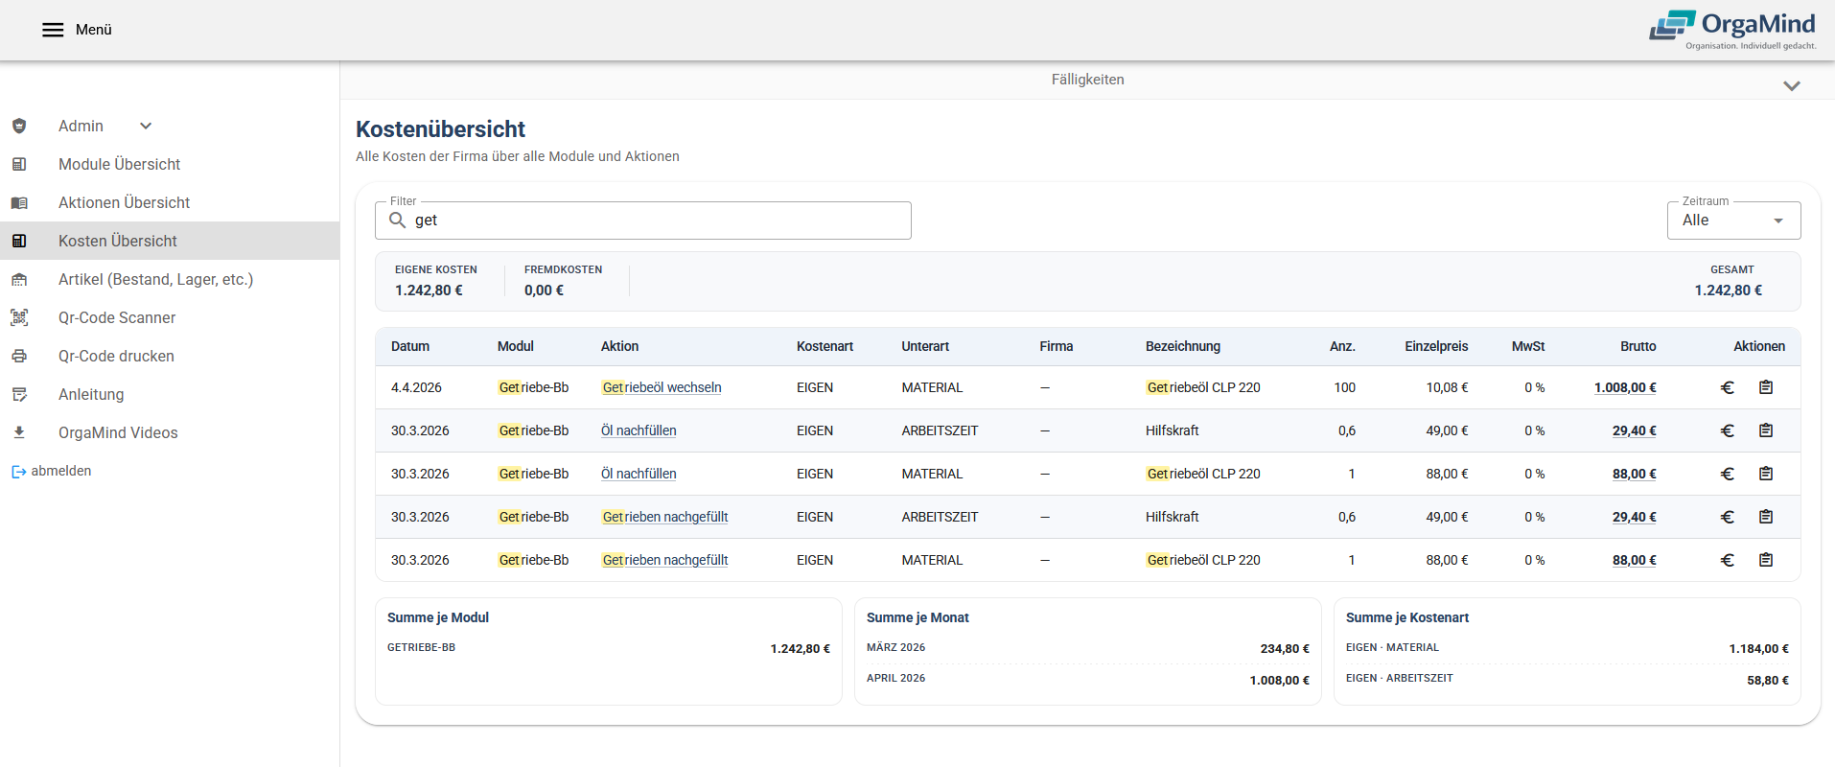This screenshot has height=767, width=1835.
Task: Expand the Fälligkeiten panel chevron
Action: coord(1791,85)
